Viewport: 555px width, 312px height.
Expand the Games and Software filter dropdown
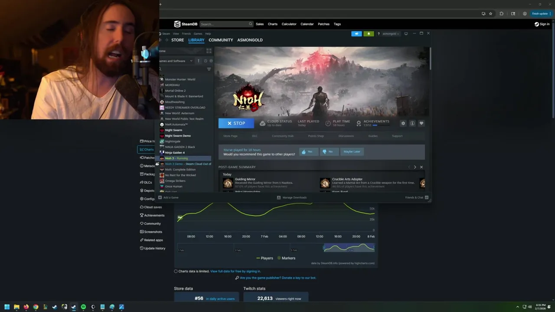coord(176,61)
